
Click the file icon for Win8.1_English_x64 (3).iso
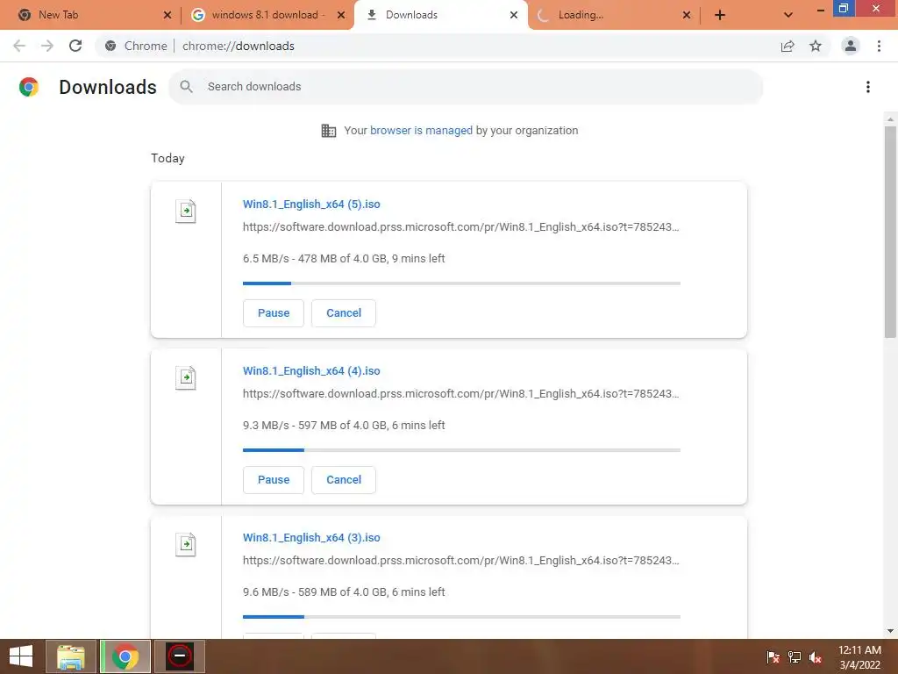point(186,544)
